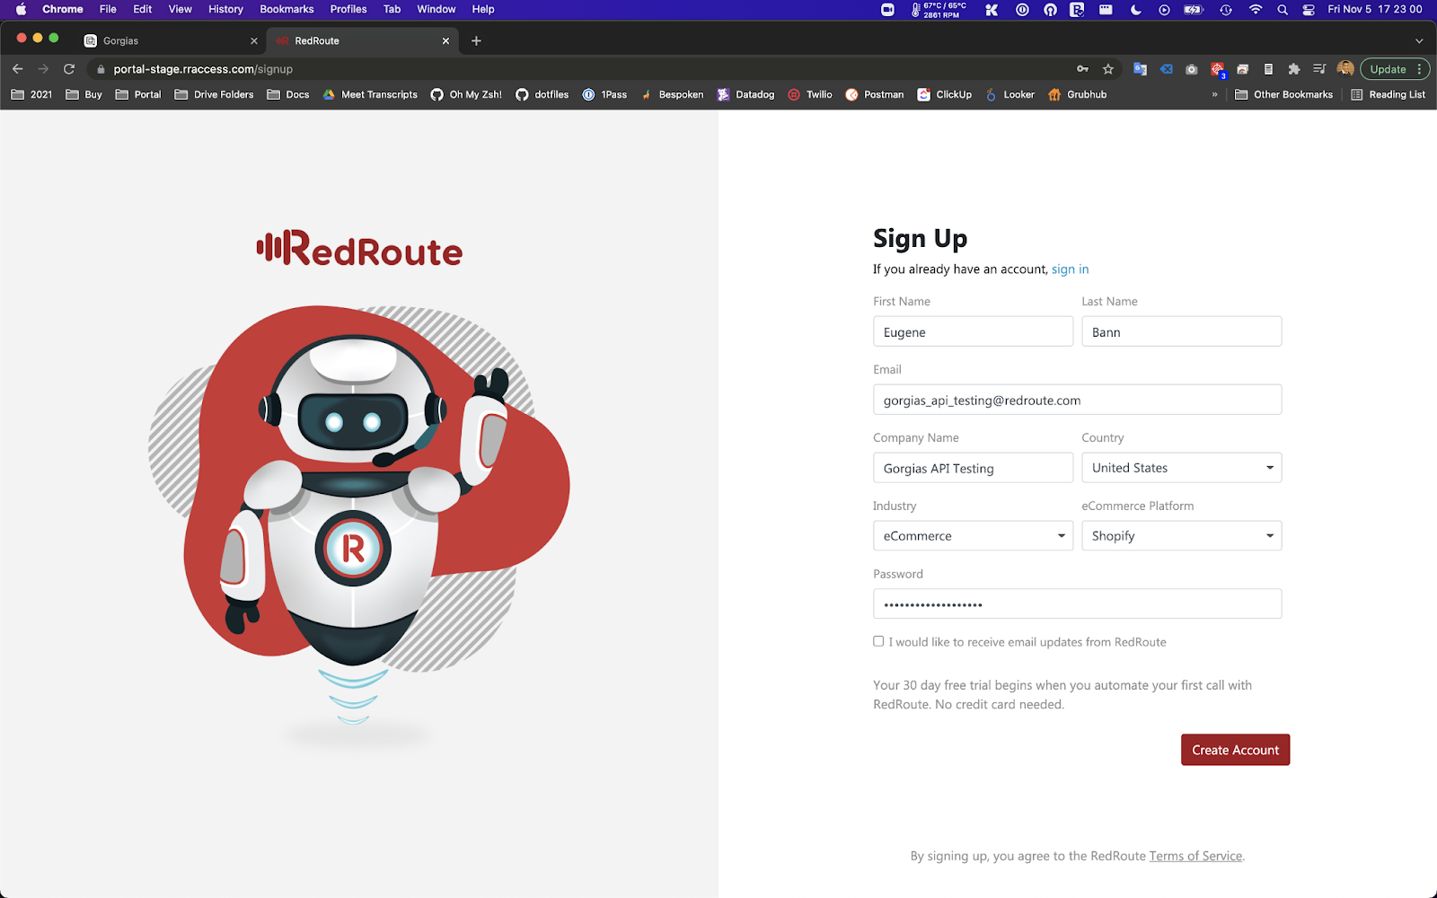Open the Postman bookmark
Viewport: 1437px width, 898px height.
pos(875,94)
